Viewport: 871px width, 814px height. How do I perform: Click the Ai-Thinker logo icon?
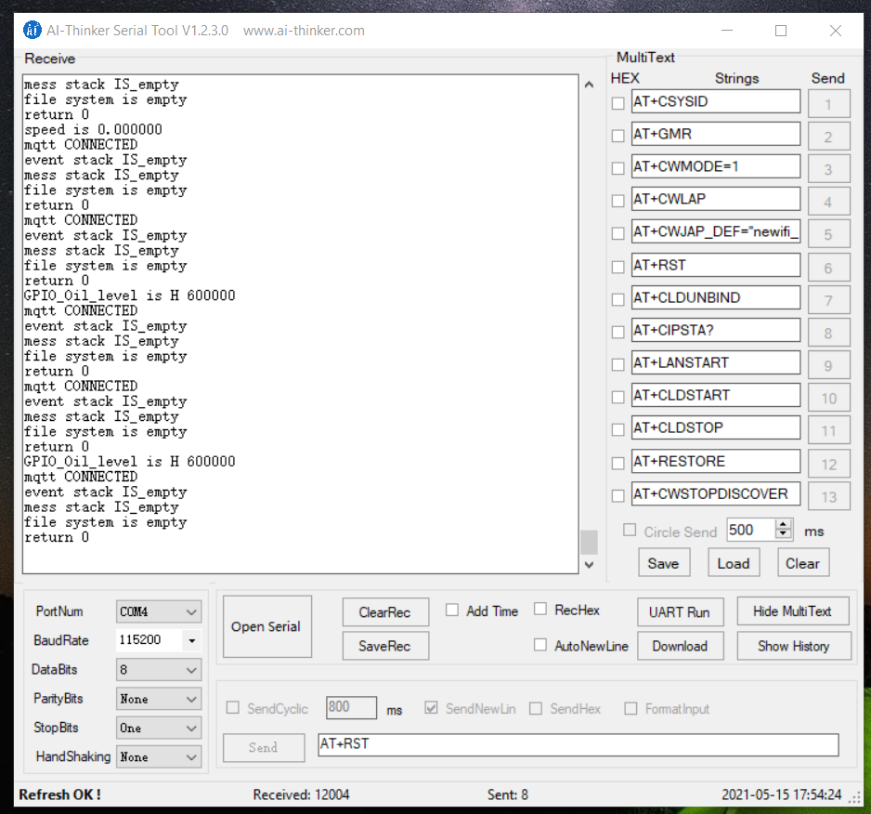point(32,30)
